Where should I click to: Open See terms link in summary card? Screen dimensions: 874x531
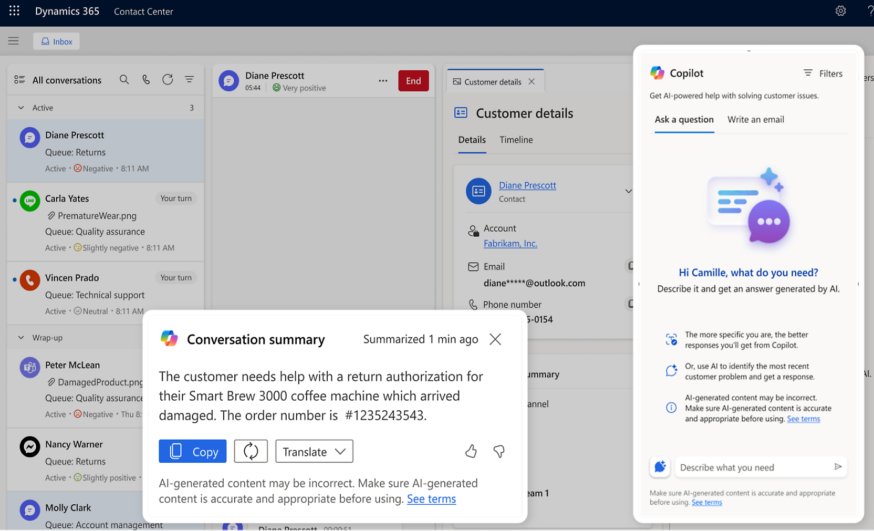coord(431,499)
